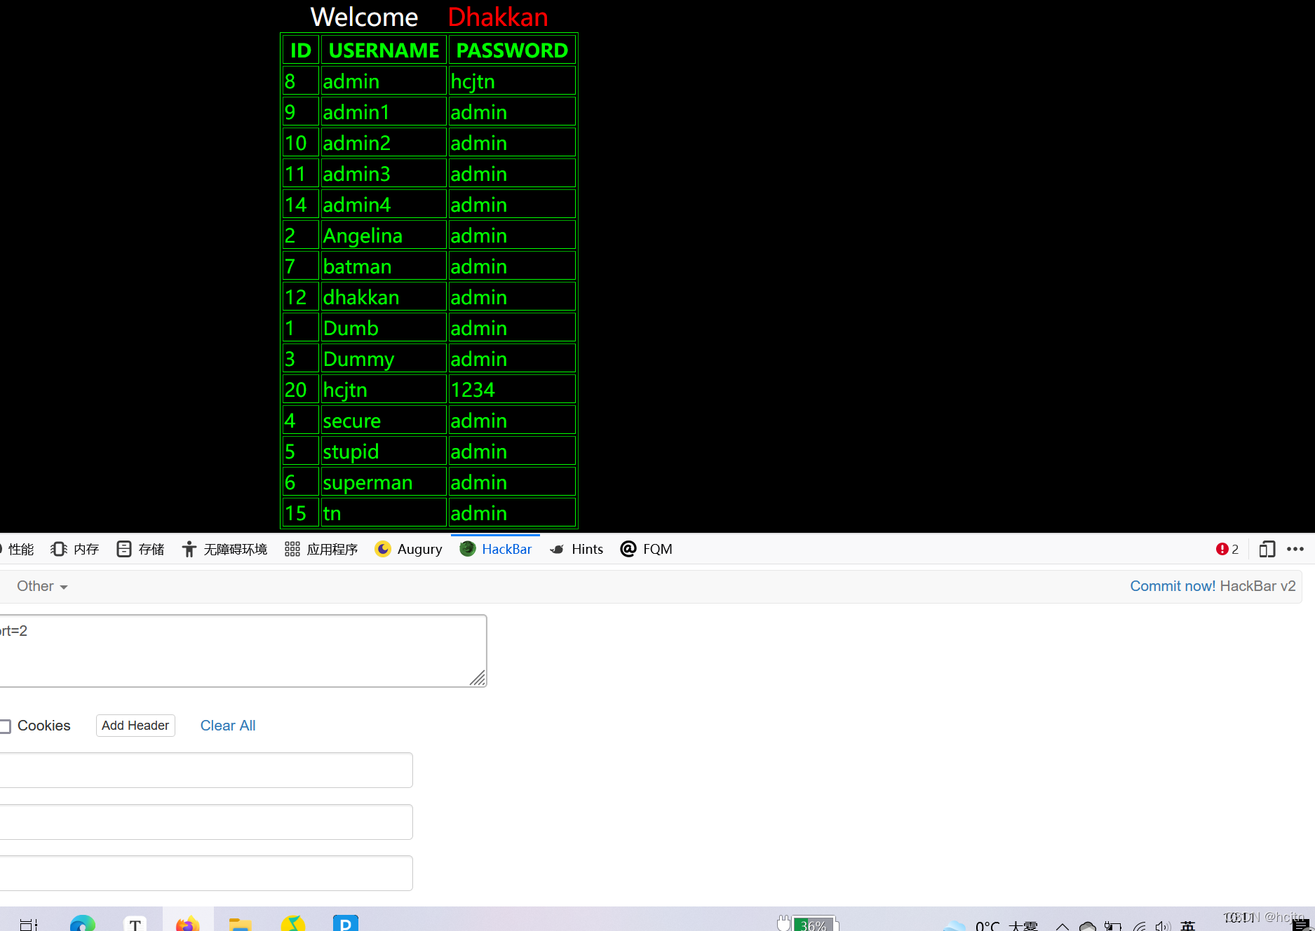The image size is (1315, 931).
Task: Click the USERNAME column header
Action: click(384, 50)
